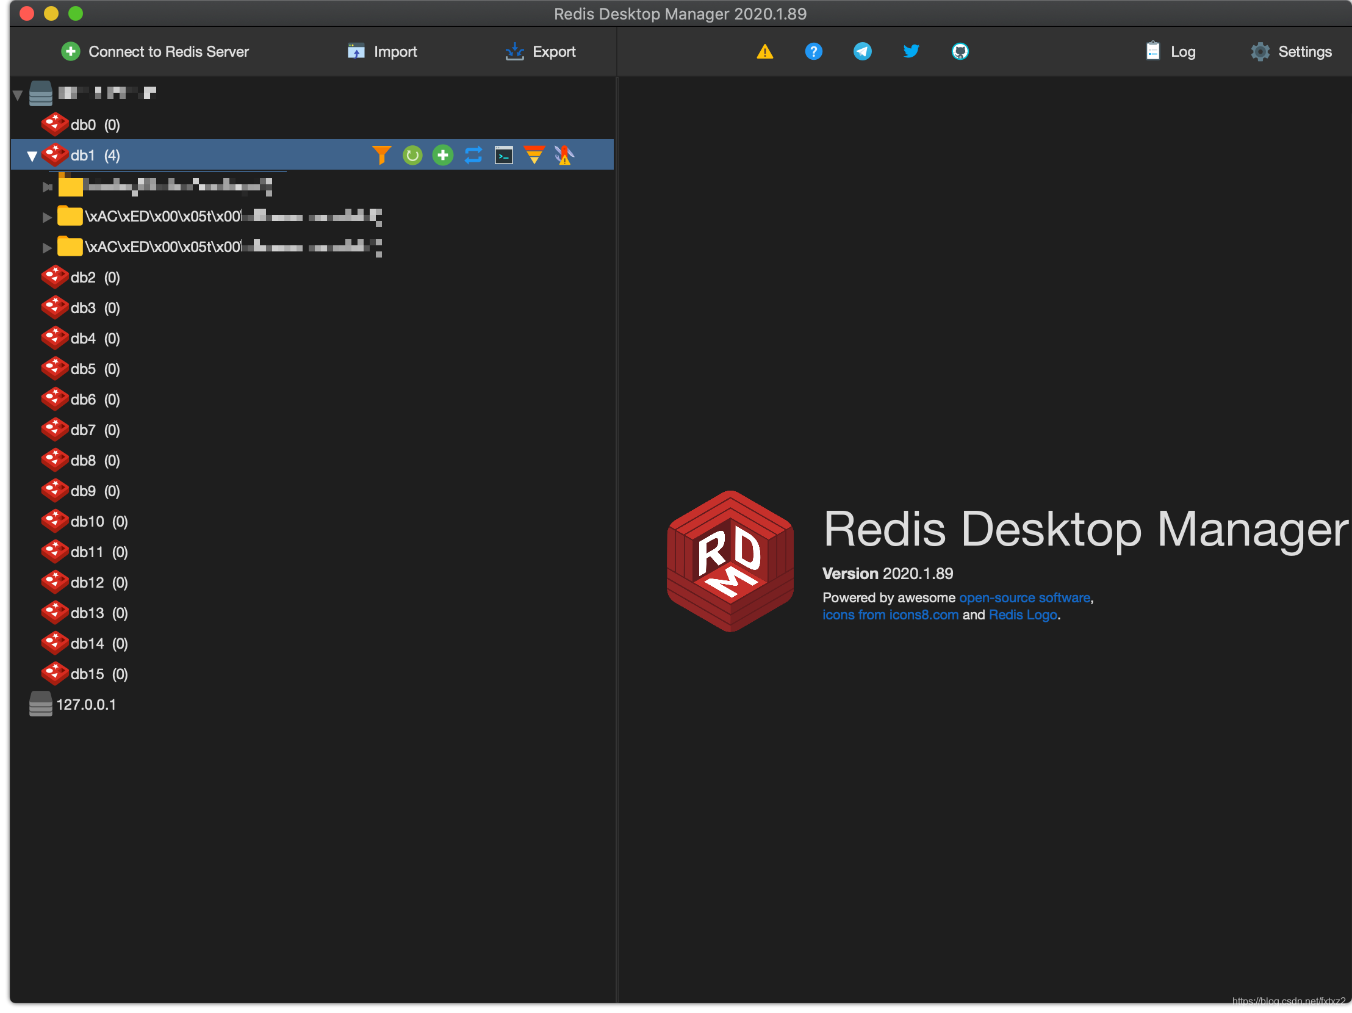1352x1013 pixels.
Task: Follow the Redis Logo link
Action: [1023, 616]
